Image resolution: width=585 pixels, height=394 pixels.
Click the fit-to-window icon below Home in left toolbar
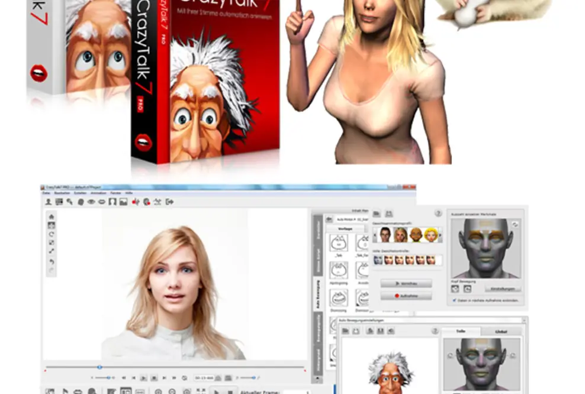52,225
